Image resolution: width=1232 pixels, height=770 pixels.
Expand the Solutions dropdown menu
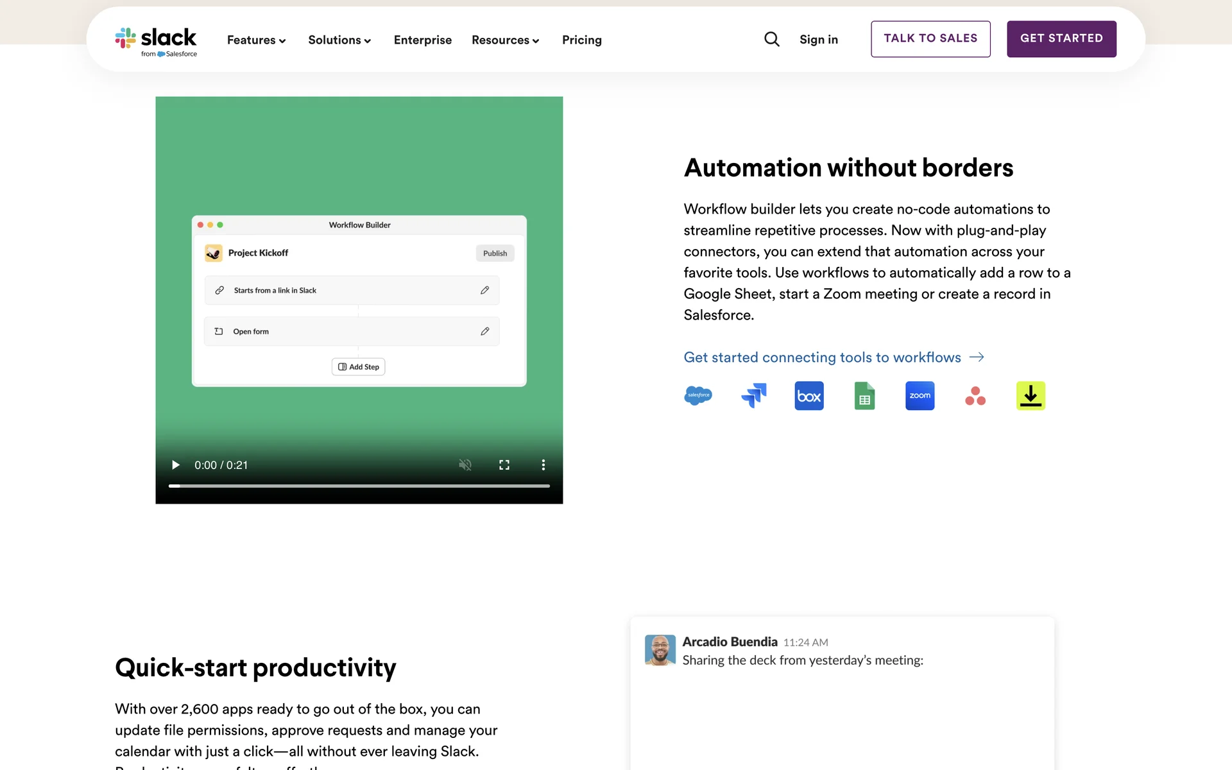coord(339,40)
